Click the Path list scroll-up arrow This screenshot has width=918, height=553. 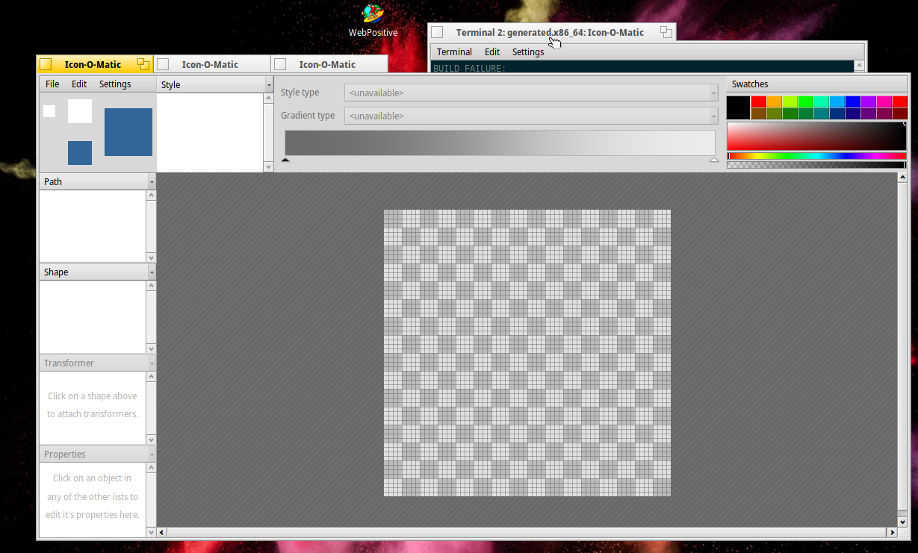152,196
